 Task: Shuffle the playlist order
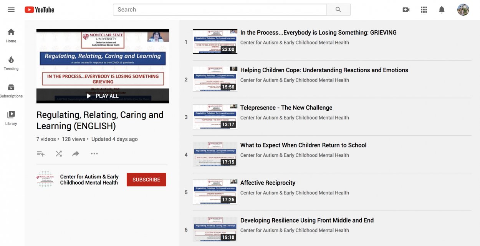(58, 153)
